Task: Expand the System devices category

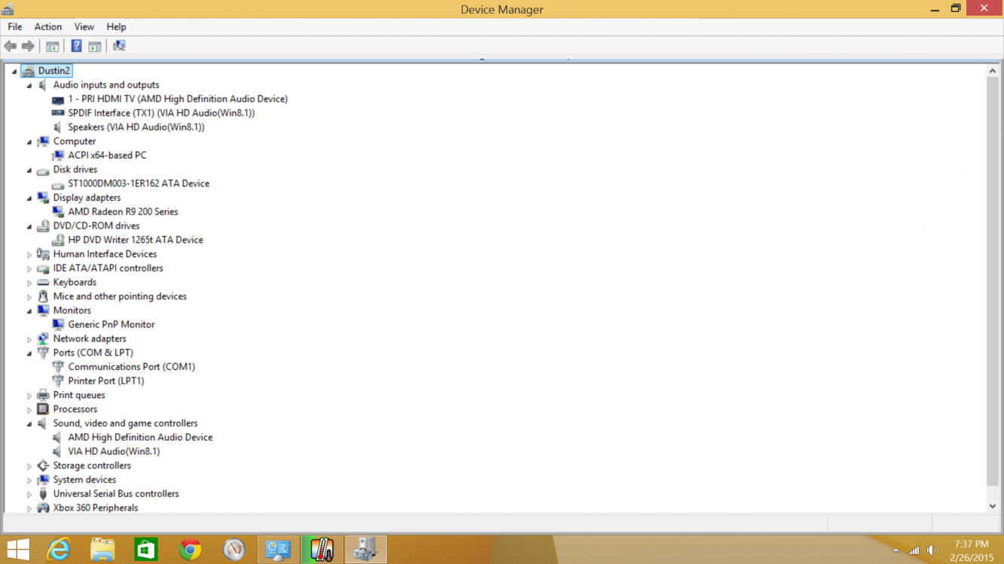Action: tap(29, 480)
